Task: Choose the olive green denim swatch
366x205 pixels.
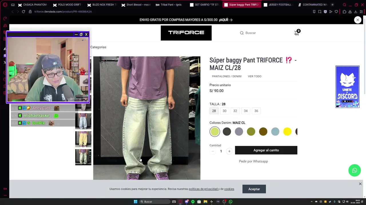Action: pyautogui.click(x=251, y=132)
